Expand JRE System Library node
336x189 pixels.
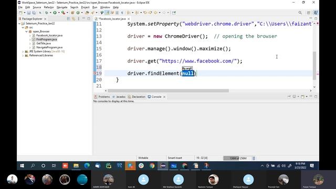(x=23, y=51)
